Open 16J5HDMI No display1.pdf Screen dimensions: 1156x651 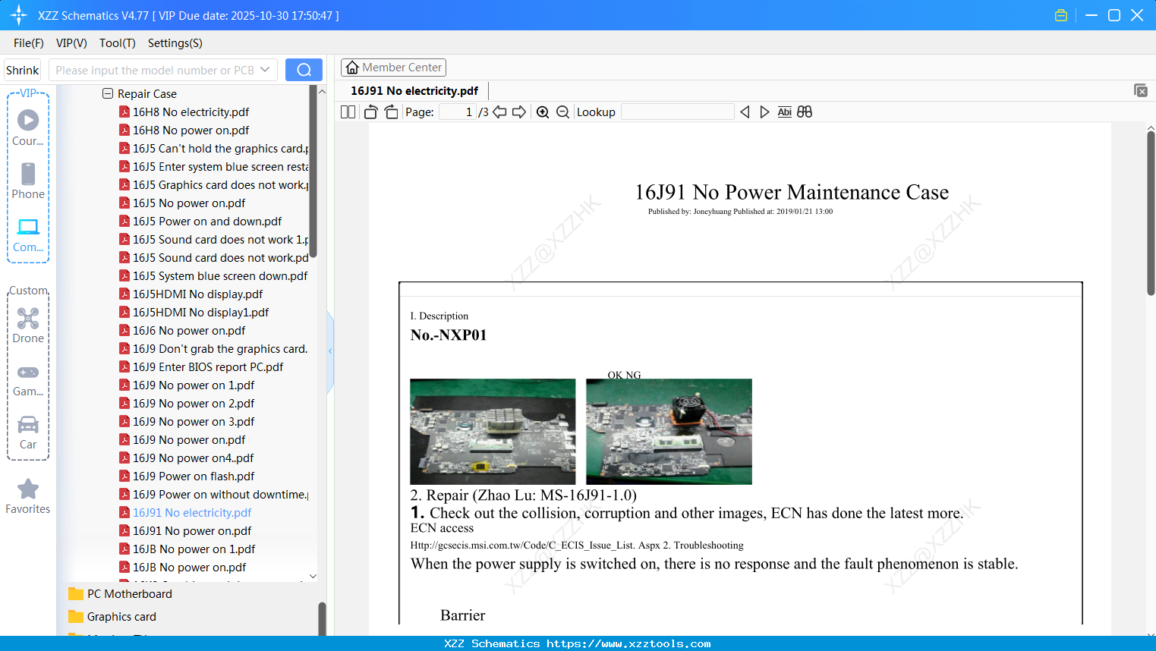tap(194, 313)
